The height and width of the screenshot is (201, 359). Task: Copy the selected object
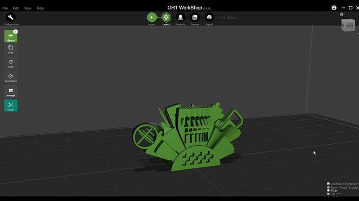tap(11, 49)
